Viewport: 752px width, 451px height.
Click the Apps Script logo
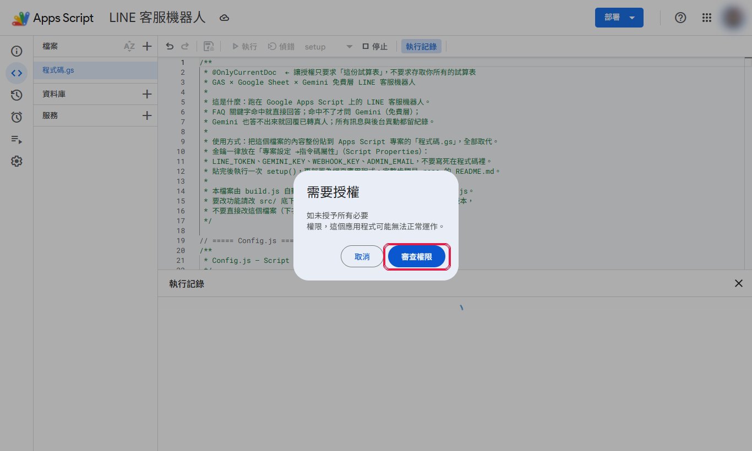coord(53,18)
